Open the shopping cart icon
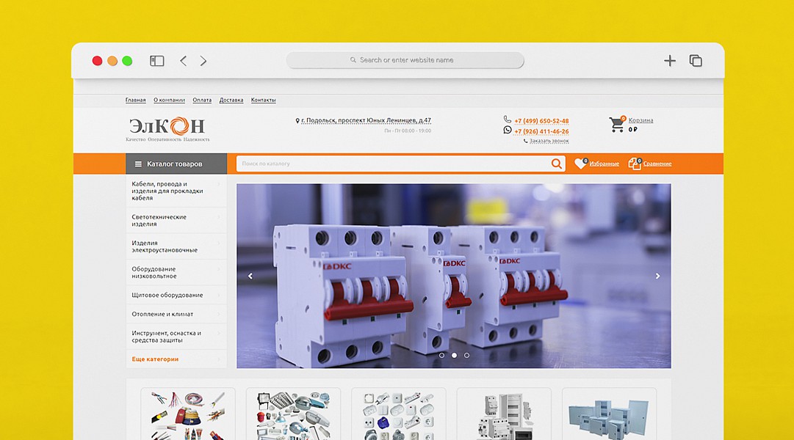Image resolution: width=794 pixels, height=440 pixels. coord(617,125)
